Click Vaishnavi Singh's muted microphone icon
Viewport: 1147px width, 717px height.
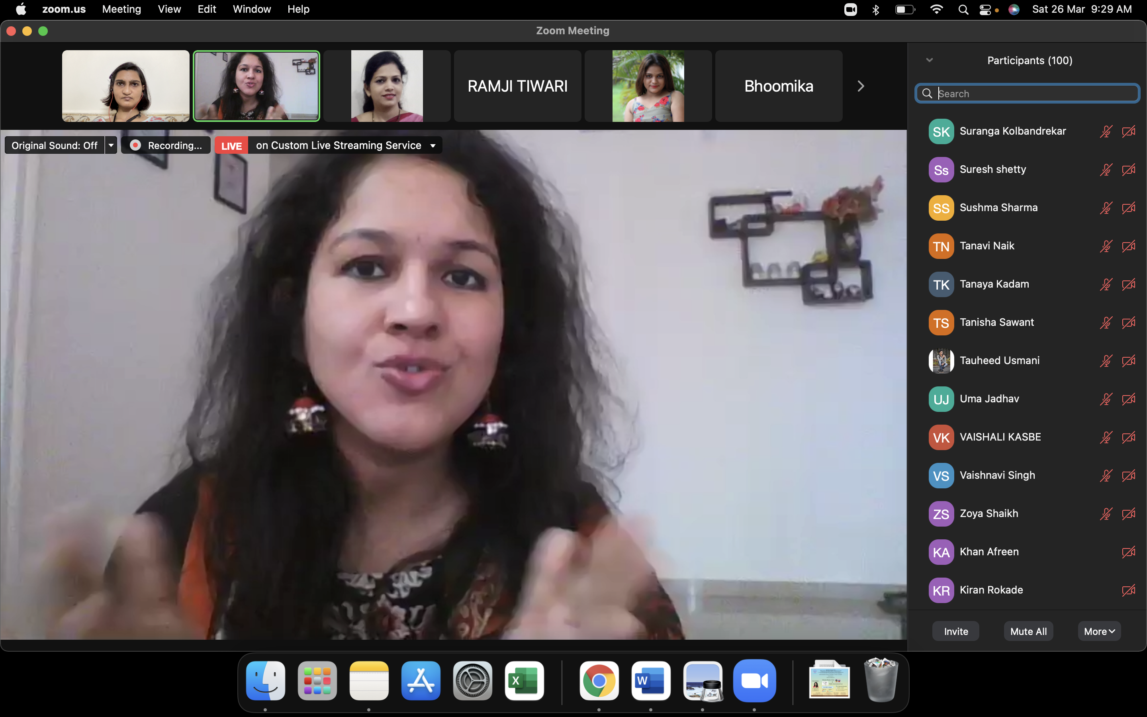(1106, 476)
